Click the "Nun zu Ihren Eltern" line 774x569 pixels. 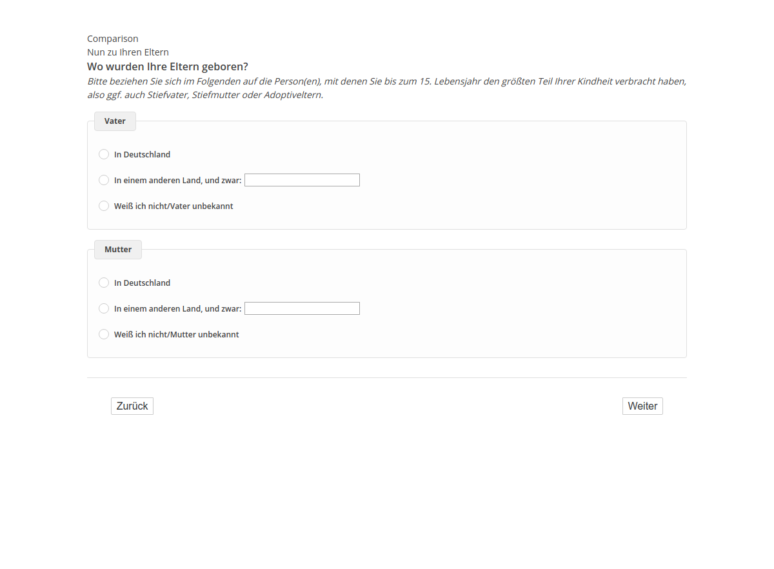pos(128,52)
